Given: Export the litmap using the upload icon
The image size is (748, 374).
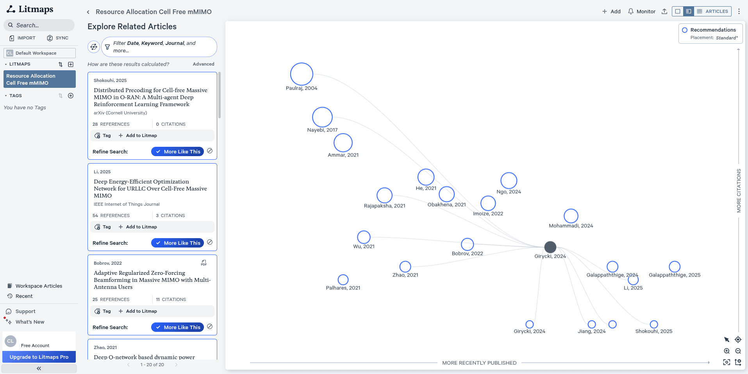Looking at the screenshot, I should 664,11.
